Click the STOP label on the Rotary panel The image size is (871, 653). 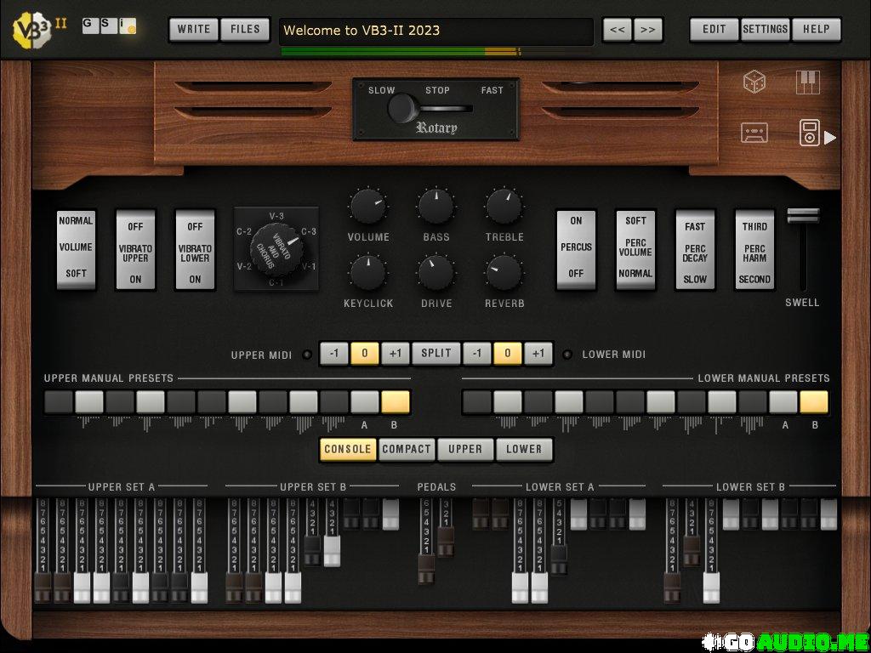tap(437, 90)
